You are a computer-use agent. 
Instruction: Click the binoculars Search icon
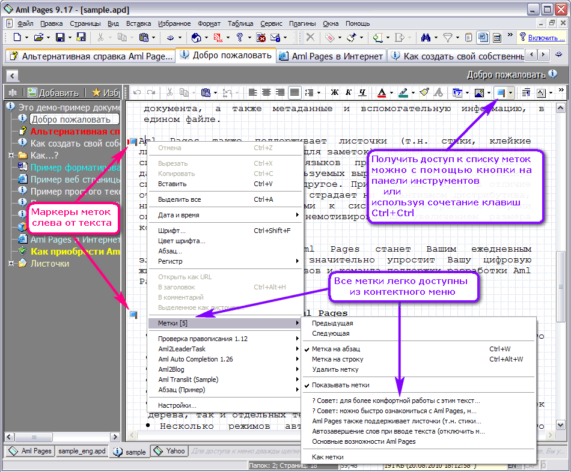426,37
